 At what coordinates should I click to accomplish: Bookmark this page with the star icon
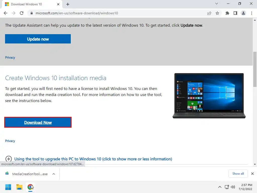click(x=217, y=13)
